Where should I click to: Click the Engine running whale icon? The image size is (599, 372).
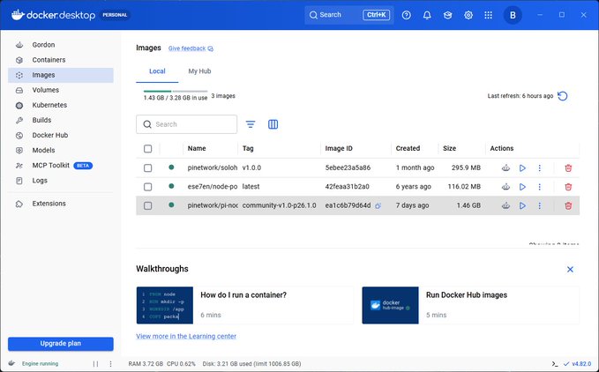11,363
